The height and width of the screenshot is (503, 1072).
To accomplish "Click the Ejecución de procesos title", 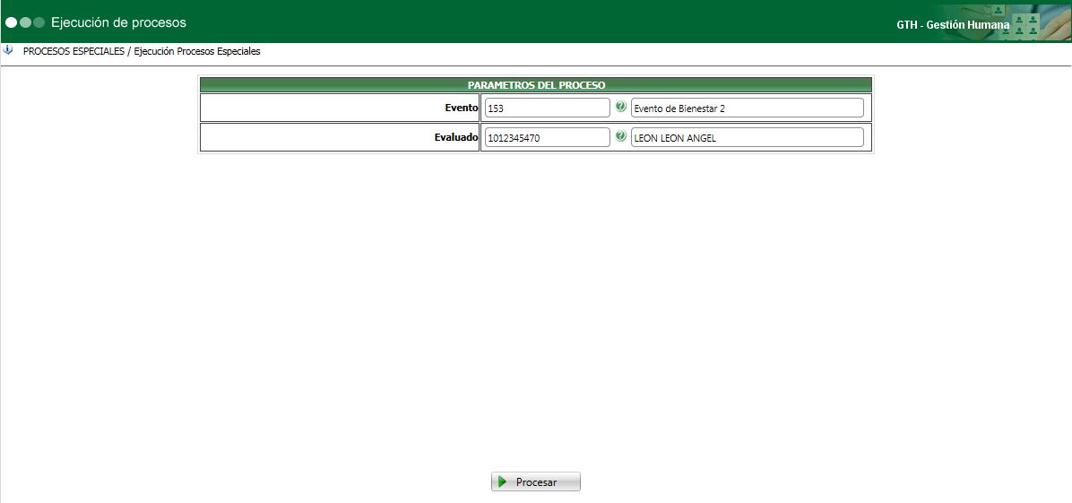I will click(118, 22).
